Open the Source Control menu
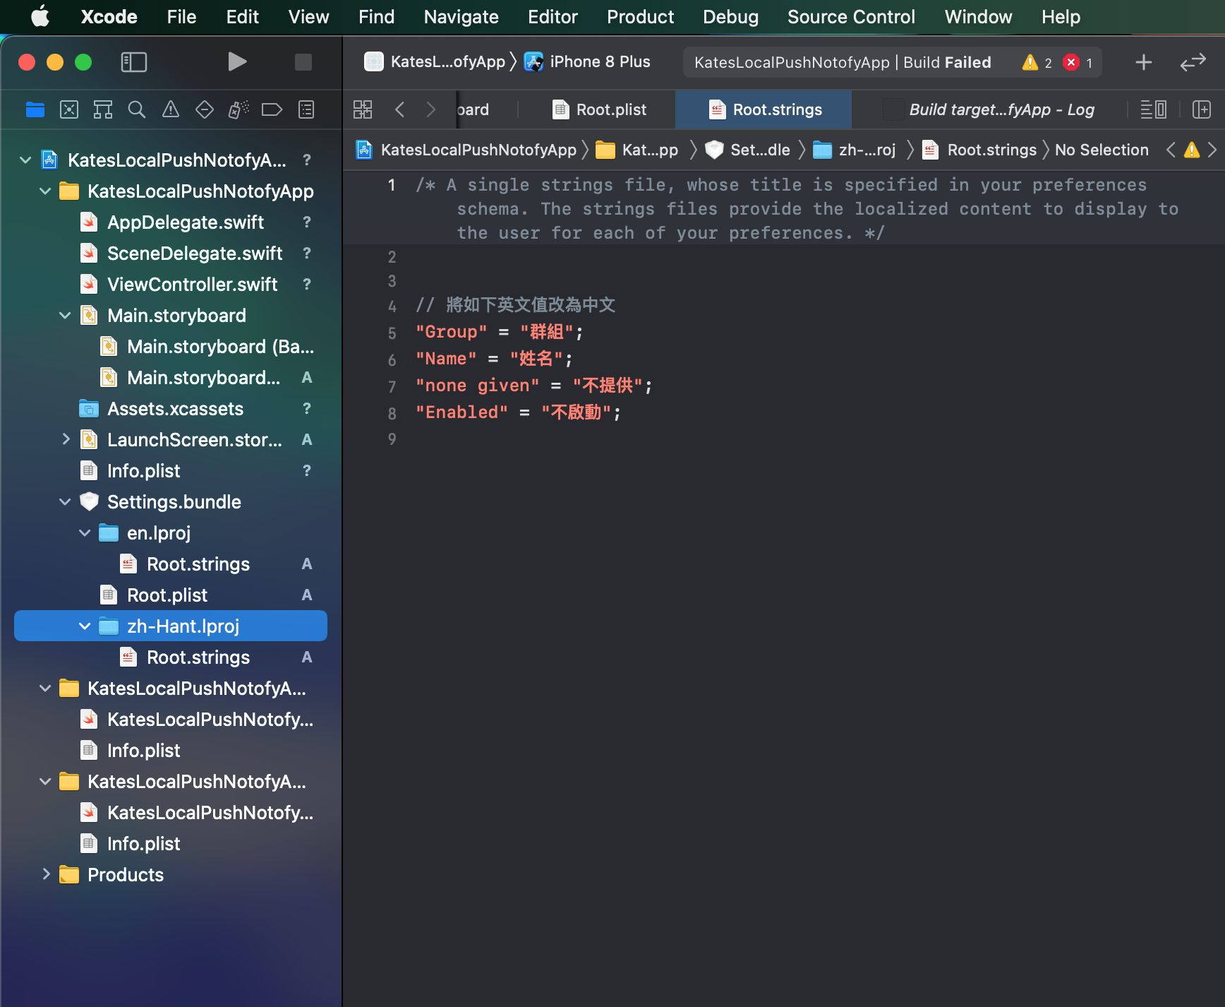Image resolution: width=1225 pixels, height=1007 pixels. point(851,17)
